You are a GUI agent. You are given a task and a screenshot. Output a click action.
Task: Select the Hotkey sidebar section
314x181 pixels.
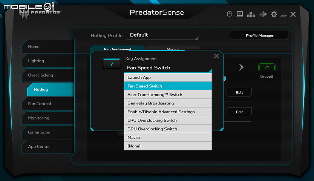pyautogui.click(x=51, y=89)
